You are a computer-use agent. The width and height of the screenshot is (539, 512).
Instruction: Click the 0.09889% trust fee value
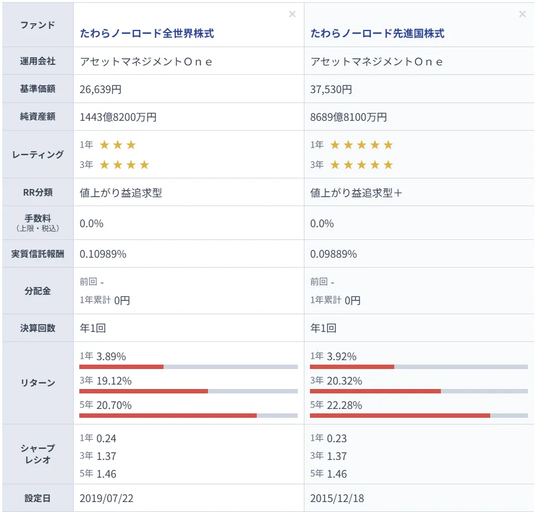(x=333, y=254)
